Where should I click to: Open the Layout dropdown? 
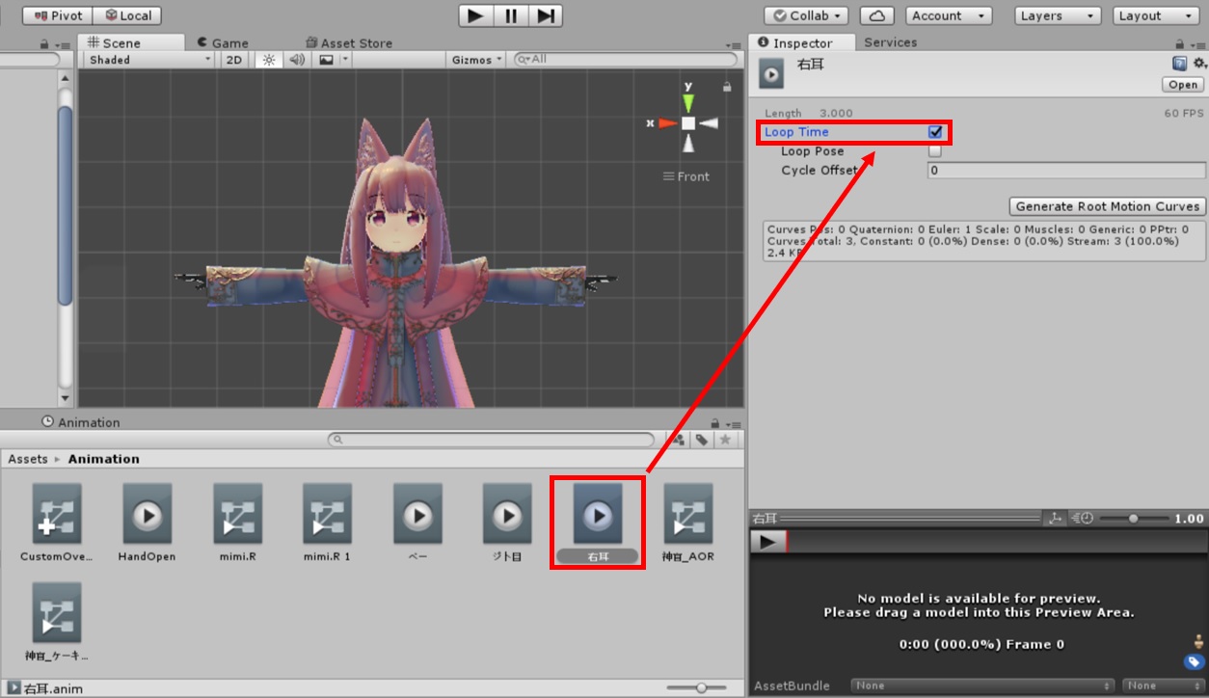1154,15
